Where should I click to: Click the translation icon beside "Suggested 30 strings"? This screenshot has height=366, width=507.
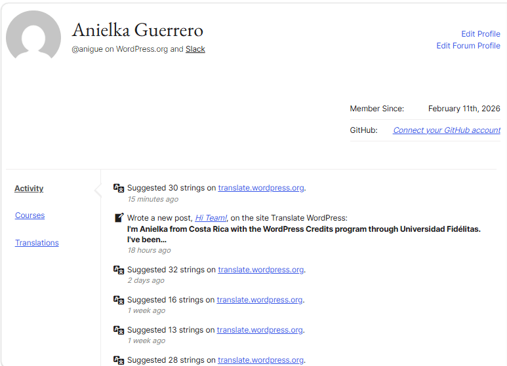119,188
